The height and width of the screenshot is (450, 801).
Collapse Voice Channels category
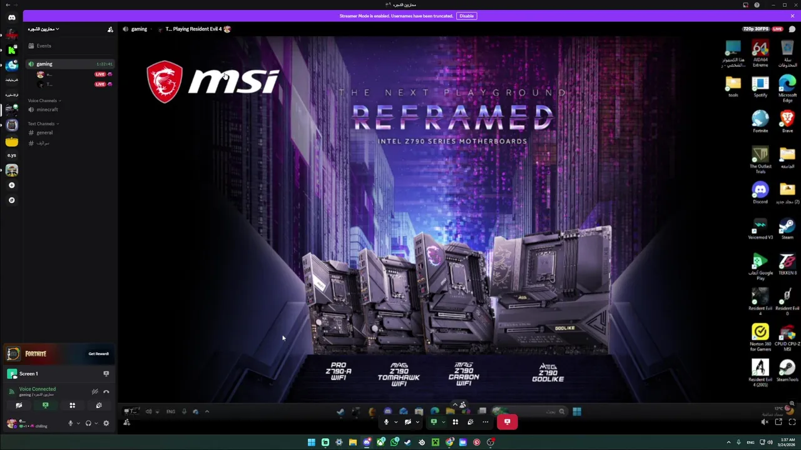click(x=44, y=101)
